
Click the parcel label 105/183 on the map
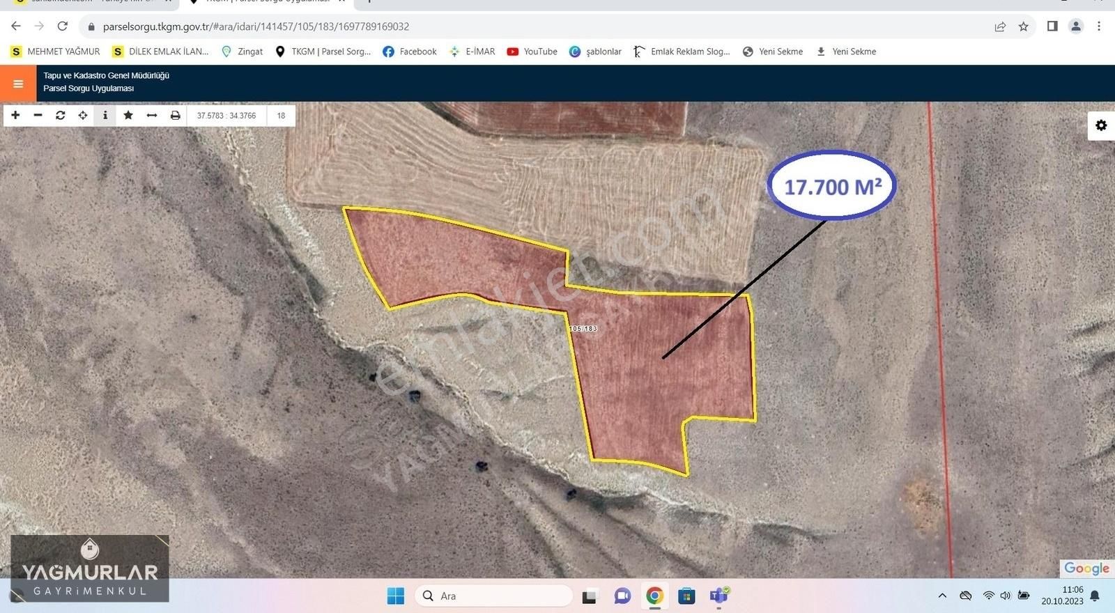pos(583,329)
